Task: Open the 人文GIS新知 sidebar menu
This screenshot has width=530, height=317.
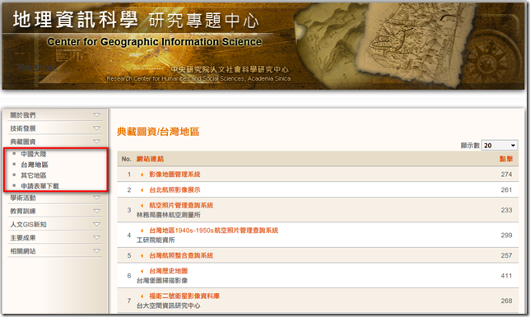Action: tap(28, 224)
